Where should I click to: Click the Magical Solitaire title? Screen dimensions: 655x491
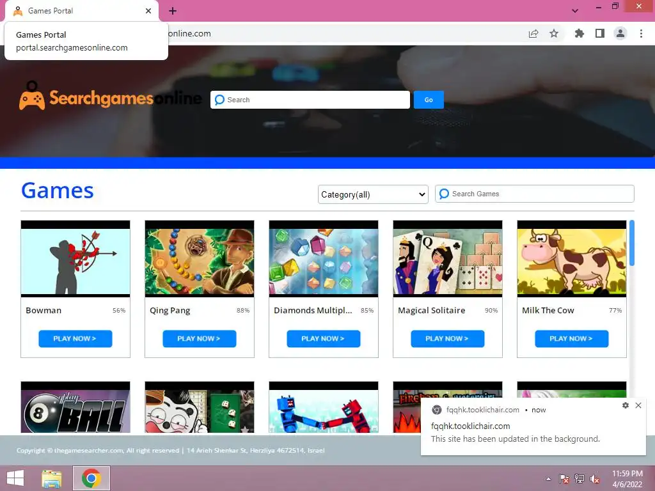click(432, 310)
